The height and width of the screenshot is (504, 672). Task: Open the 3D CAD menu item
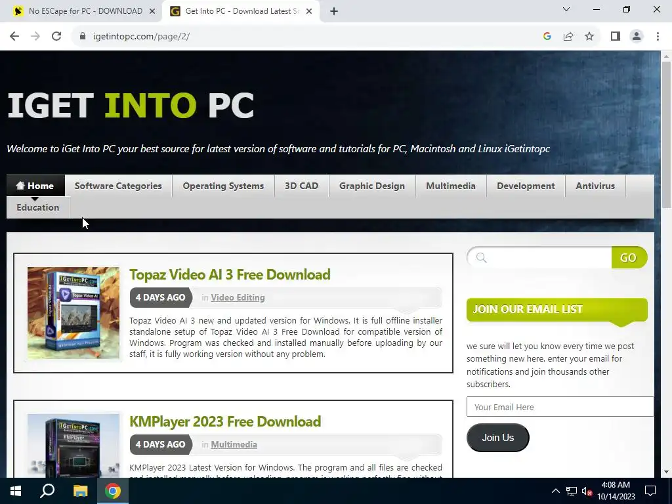(x=302, y=186)
